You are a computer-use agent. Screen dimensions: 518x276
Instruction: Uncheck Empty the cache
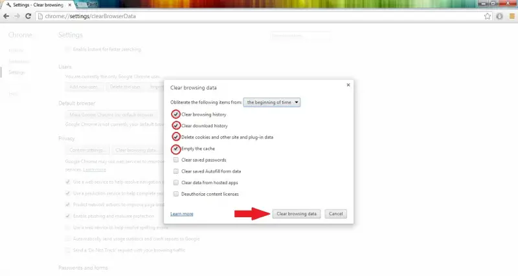click(175, 149)
